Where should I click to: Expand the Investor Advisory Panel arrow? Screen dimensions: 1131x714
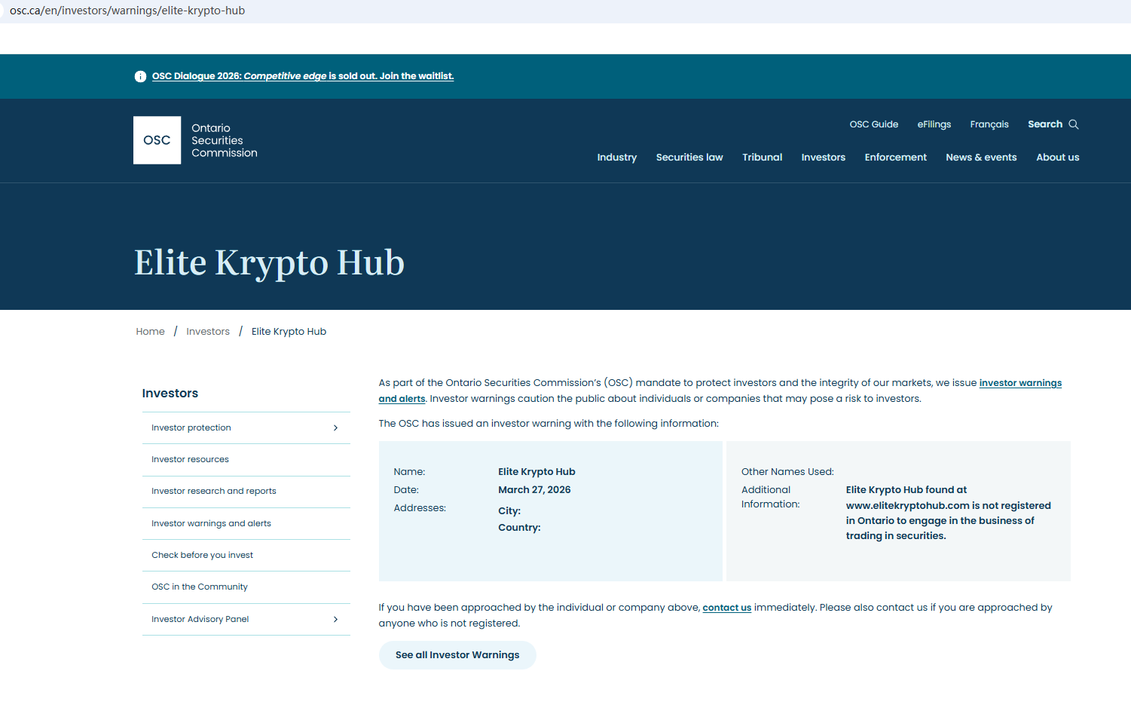tap(335, 620)
